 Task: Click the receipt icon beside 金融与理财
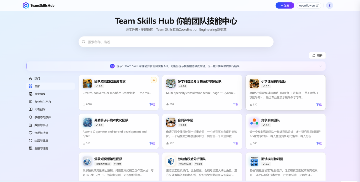[x=31, y=148]
